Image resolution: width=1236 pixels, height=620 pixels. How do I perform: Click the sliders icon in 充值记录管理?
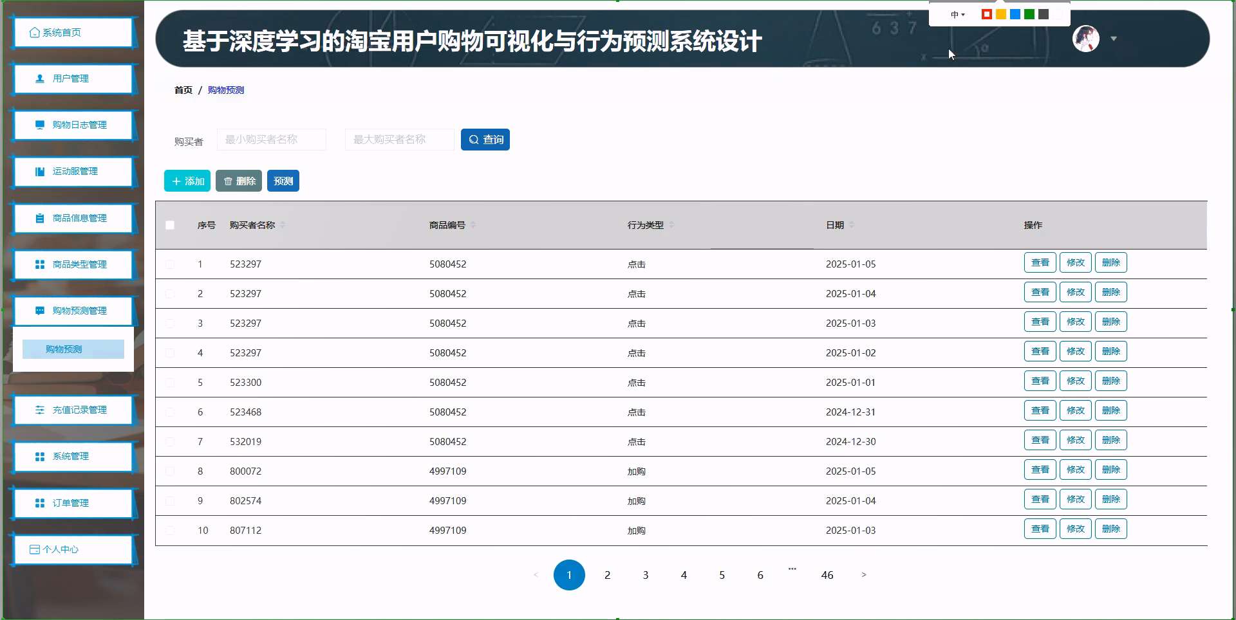tap(40, 410)
